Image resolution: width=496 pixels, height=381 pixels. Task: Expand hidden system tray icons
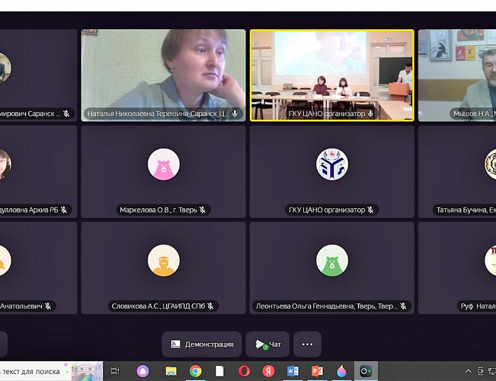coord(468,371)
